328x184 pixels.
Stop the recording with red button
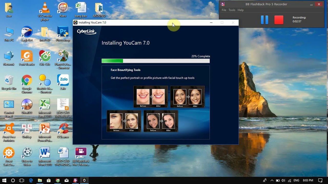[x=279, y=20]
